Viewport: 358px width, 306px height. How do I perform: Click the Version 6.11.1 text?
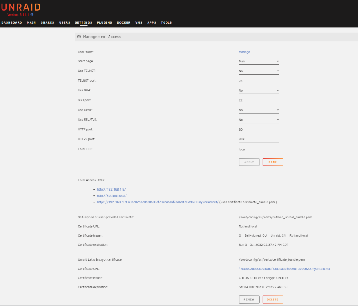pyautogui.click(x=18, y=15)
